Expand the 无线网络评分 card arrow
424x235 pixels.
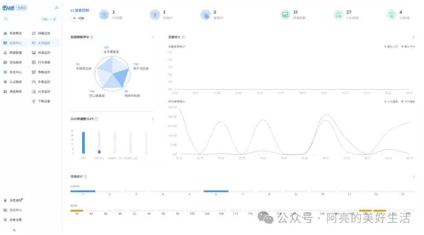153,37
